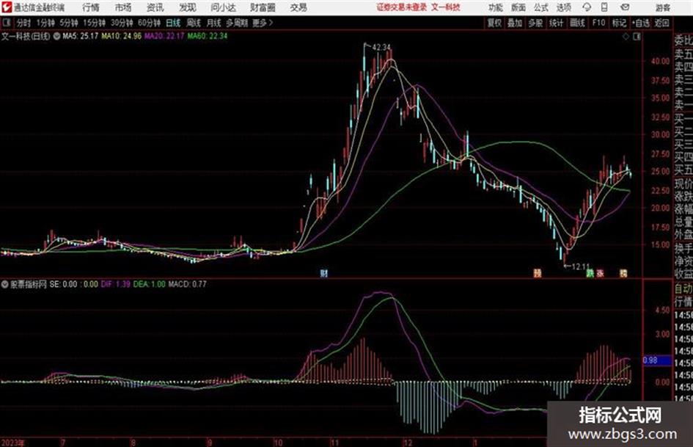Click the 标记 mark button

(619, 23)
